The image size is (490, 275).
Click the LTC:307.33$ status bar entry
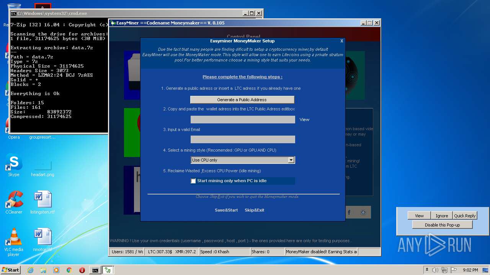(x=160, y=252)
